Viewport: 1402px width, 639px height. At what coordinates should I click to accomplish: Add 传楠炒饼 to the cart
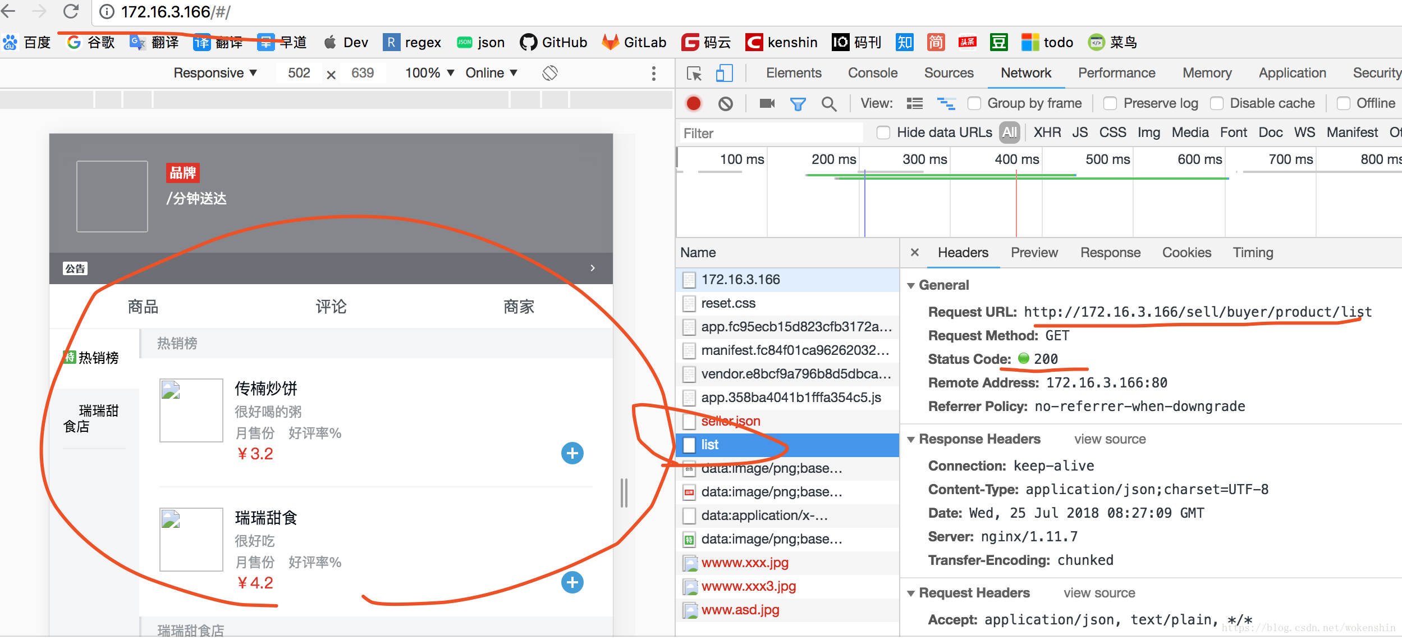(x=572, y=453)
